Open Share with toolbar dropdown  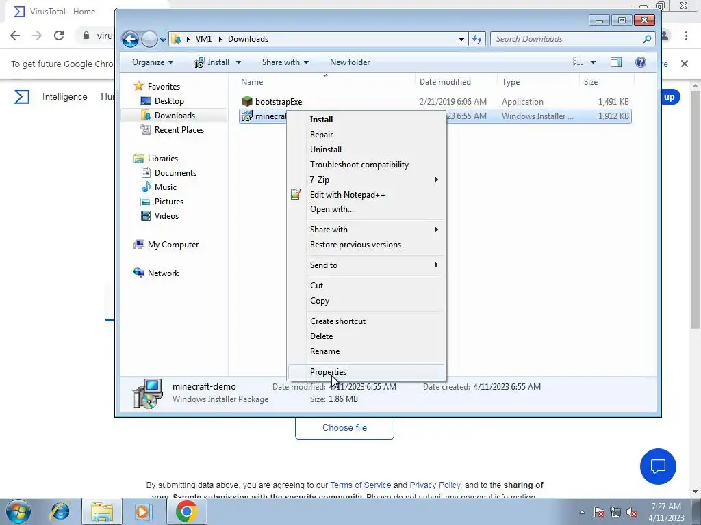tap(285, 62)
